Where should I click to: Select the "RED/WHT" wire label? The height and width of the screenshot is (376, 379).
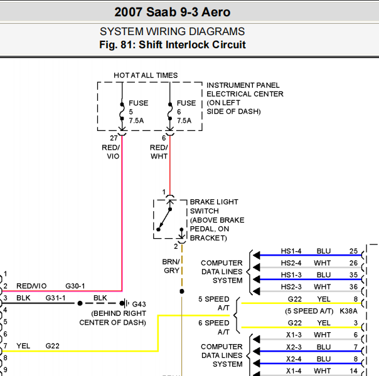coord(159,152)
